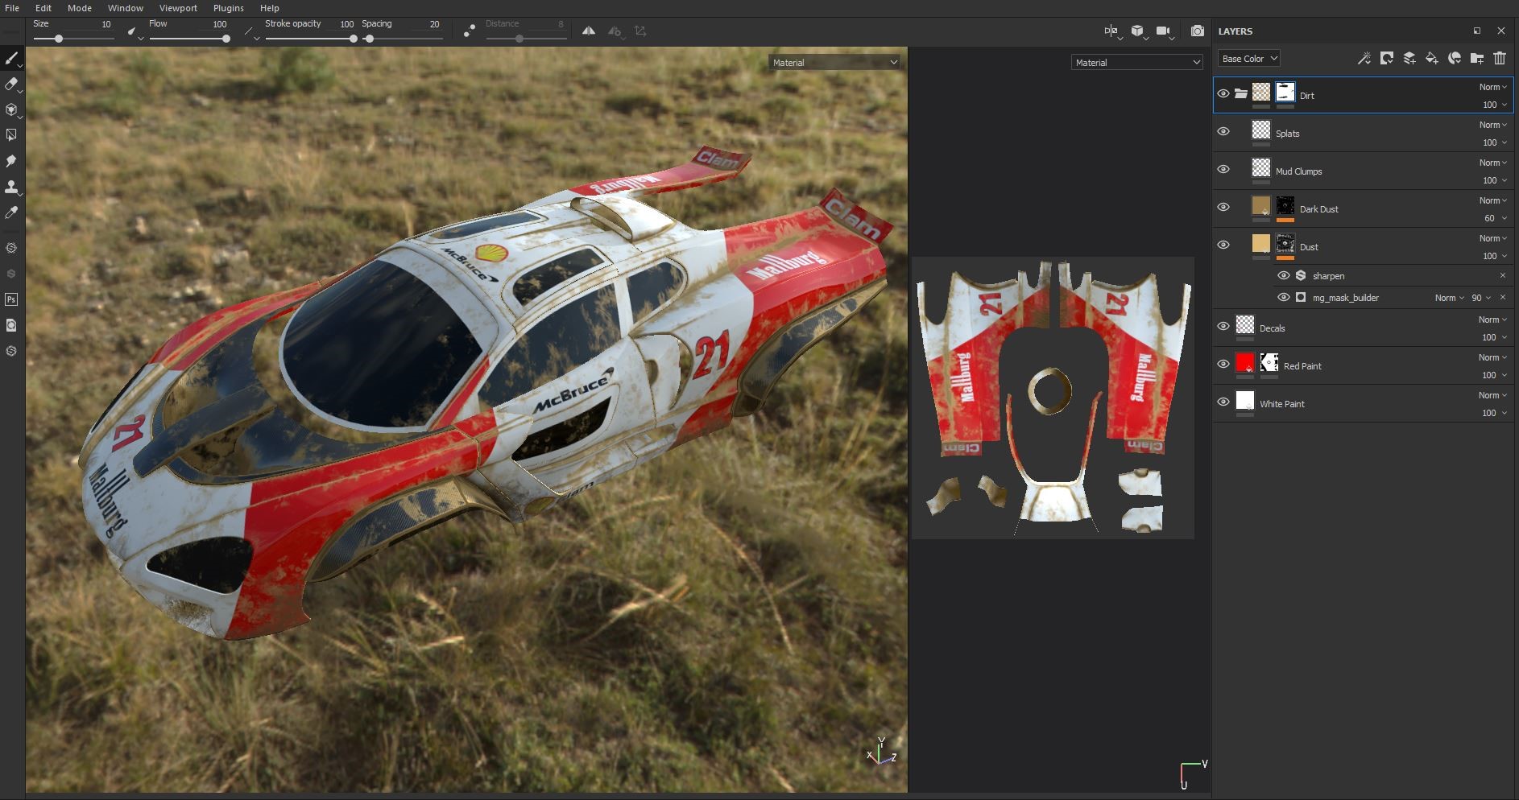Open the Plugins menu
Screen dimensions: 1519x800
229,8
